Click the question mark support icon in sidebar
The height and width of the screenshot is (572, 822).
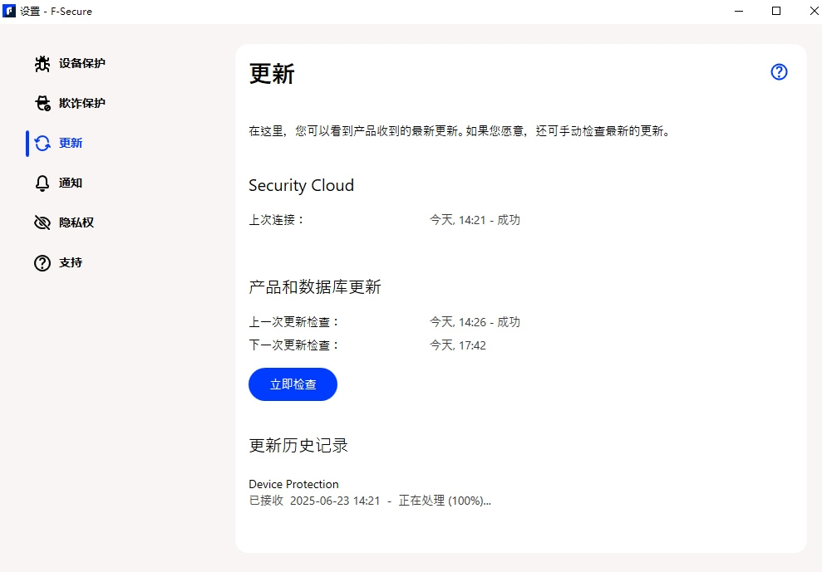coord(42,263)
